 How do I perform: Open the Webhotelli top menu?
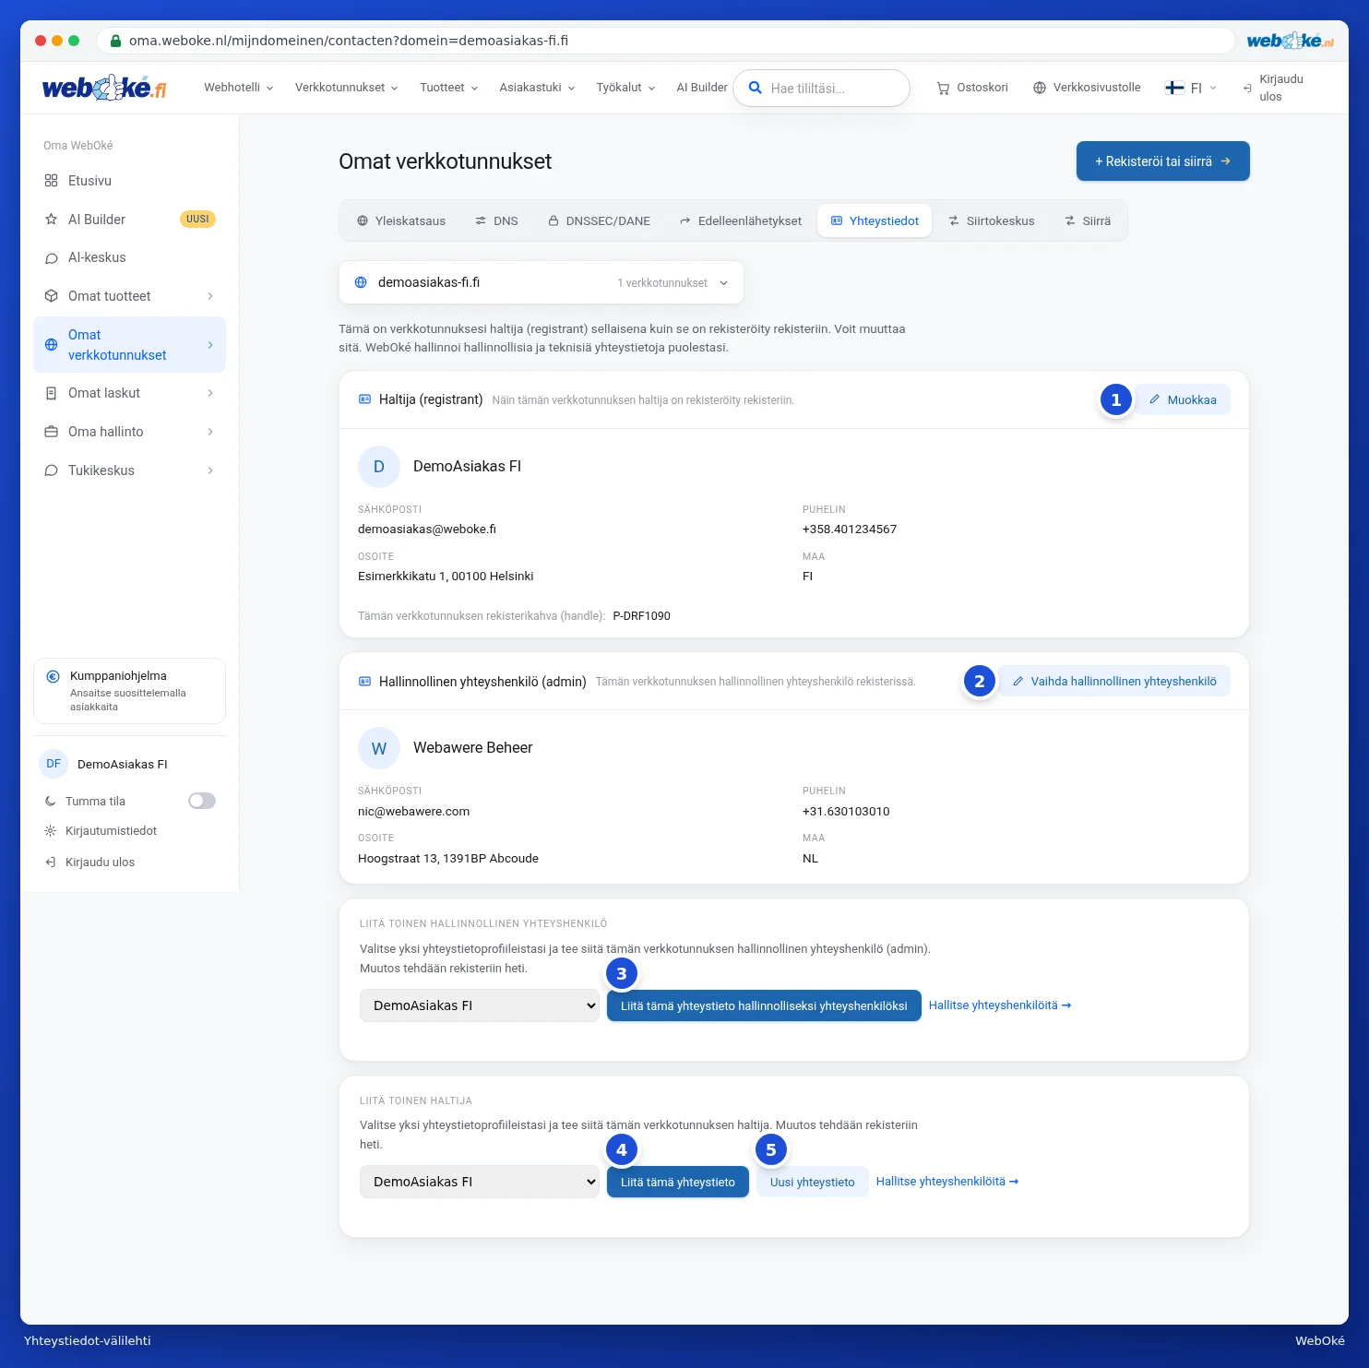pyautogui.click(x=238, y=88)
